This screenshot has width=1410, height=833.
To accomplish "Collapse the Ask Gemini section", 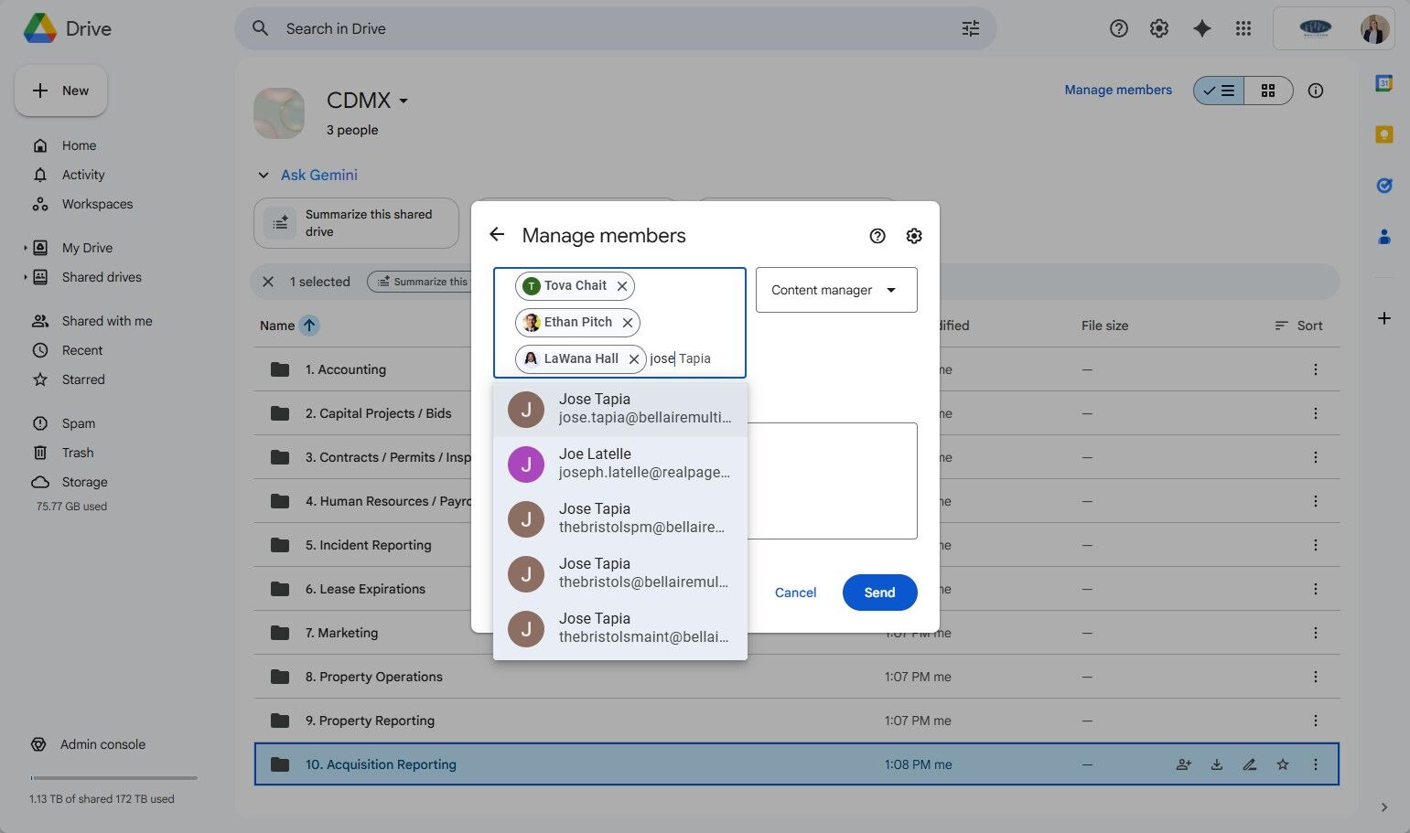I will 264,176.
